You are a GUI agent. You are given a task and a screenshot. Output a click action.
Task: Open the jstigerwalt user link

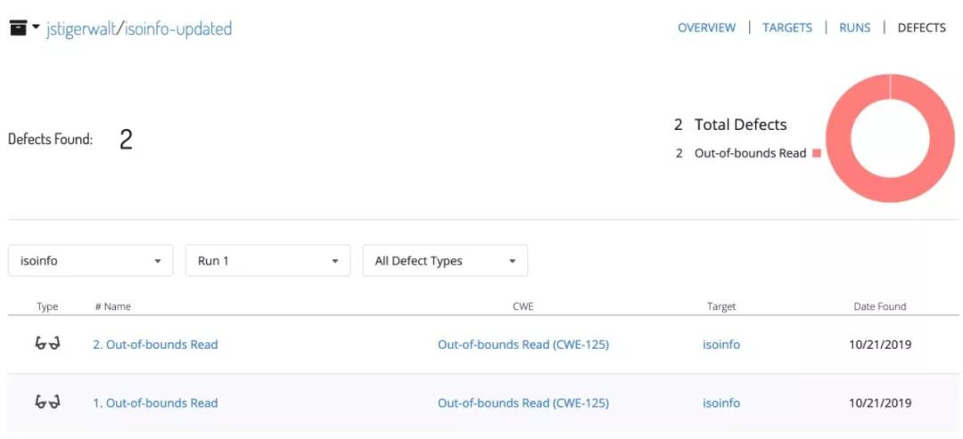click(80, 28)
